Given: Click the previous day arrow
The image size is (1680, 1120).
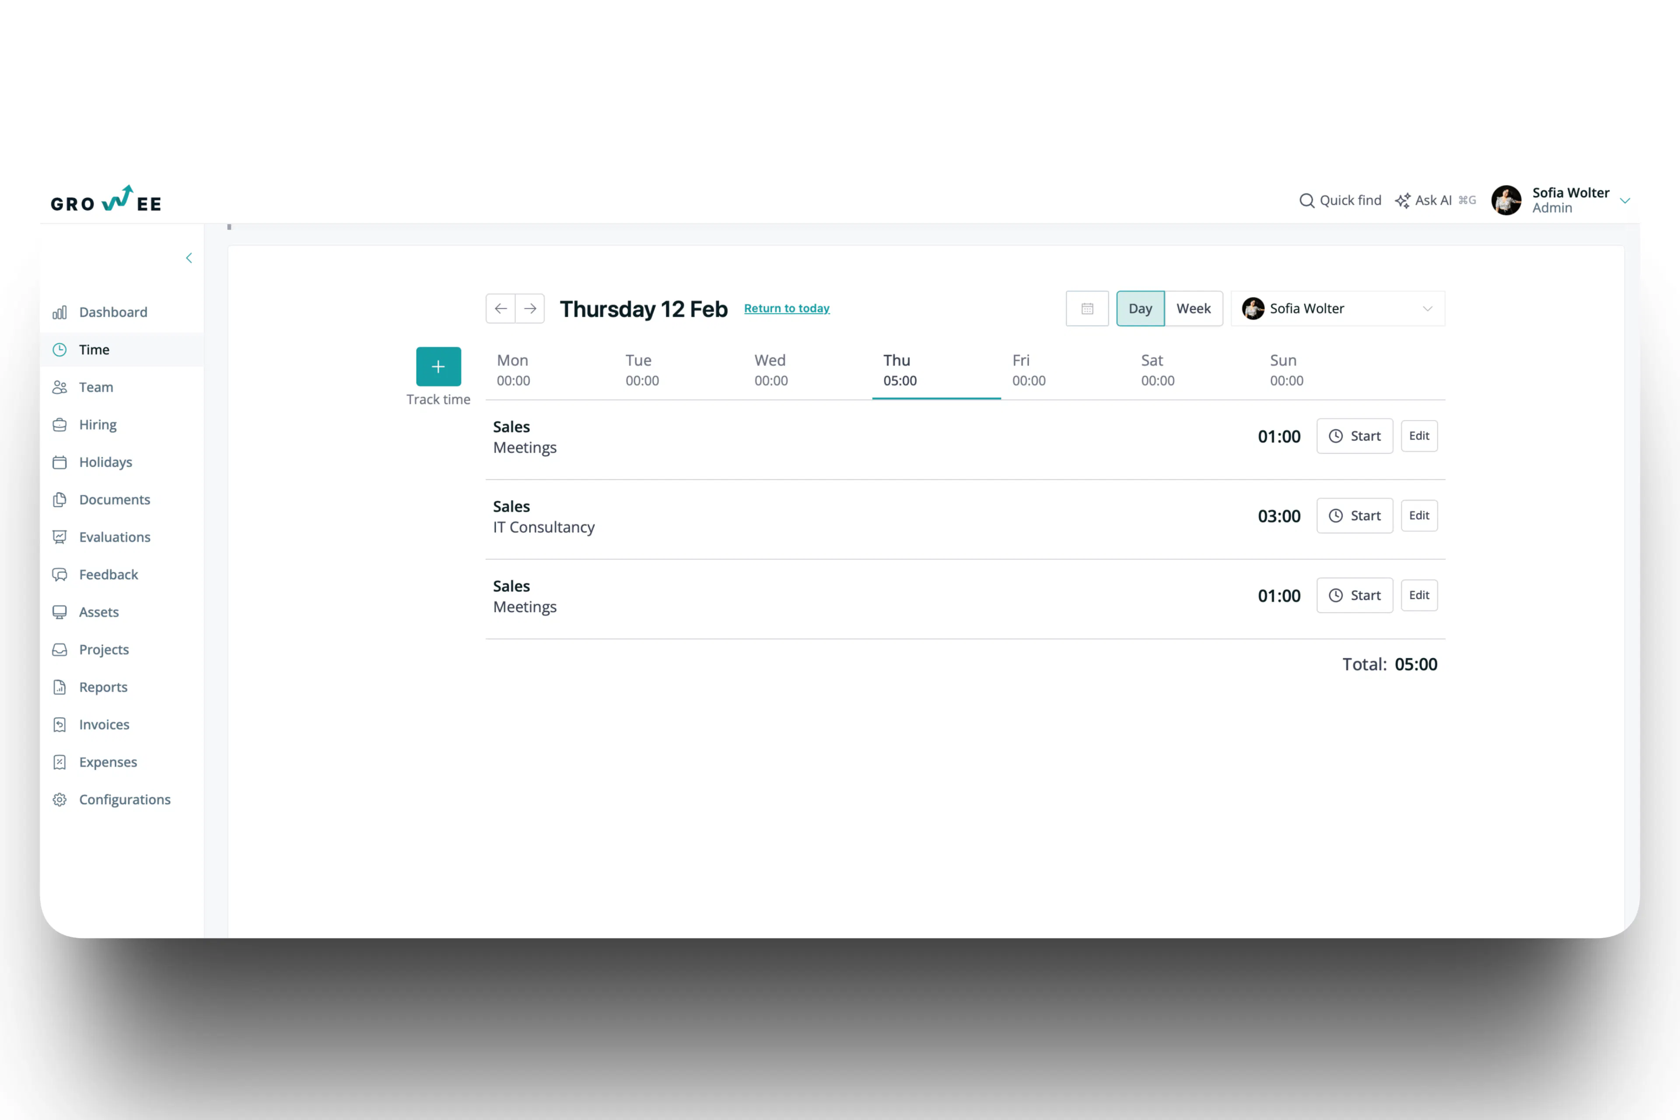Looking at the screenshot, I should tap(500, 308).
